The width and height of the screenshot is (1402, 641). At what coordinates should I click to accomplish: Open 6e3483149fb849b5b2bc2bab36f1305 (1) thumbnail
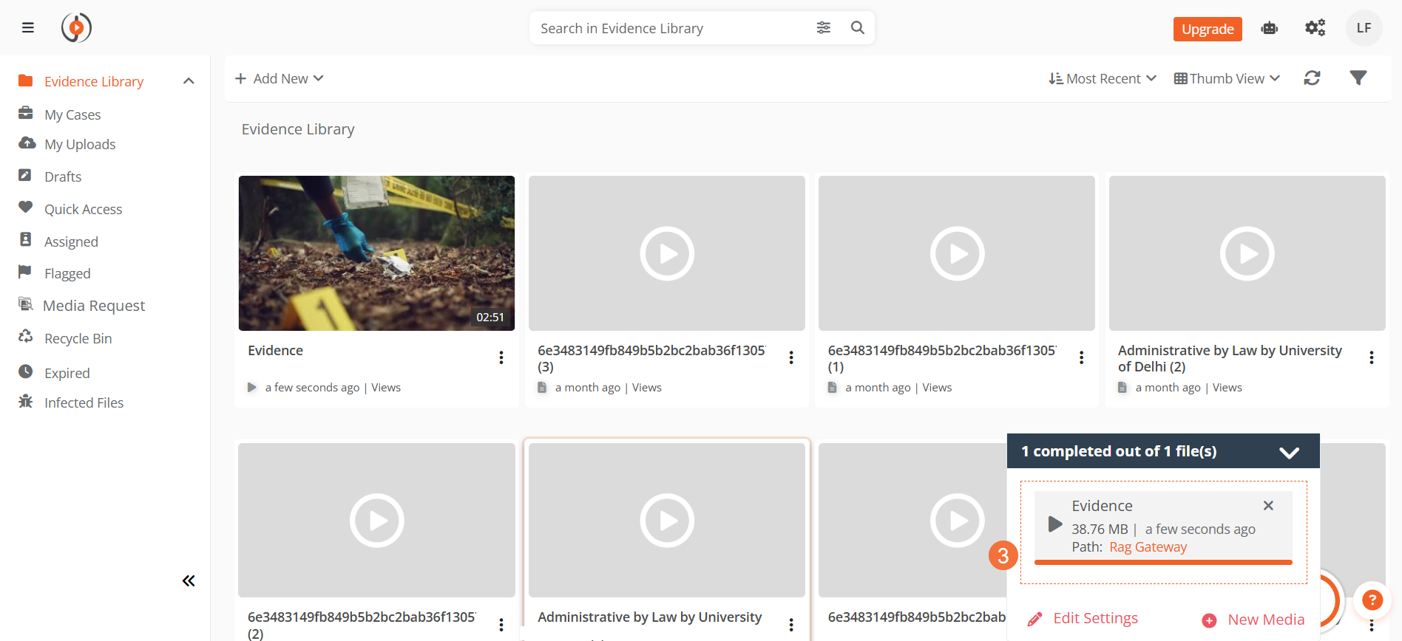coord(957,253)
